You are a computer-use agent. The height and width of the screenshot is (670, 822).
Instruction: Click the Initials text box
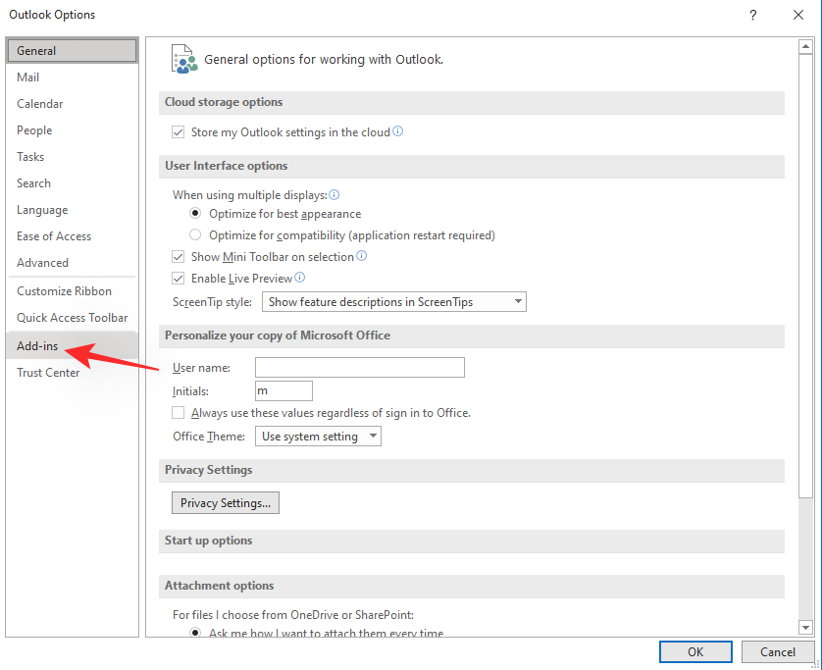pyautogui.click(x=283, y=391)
